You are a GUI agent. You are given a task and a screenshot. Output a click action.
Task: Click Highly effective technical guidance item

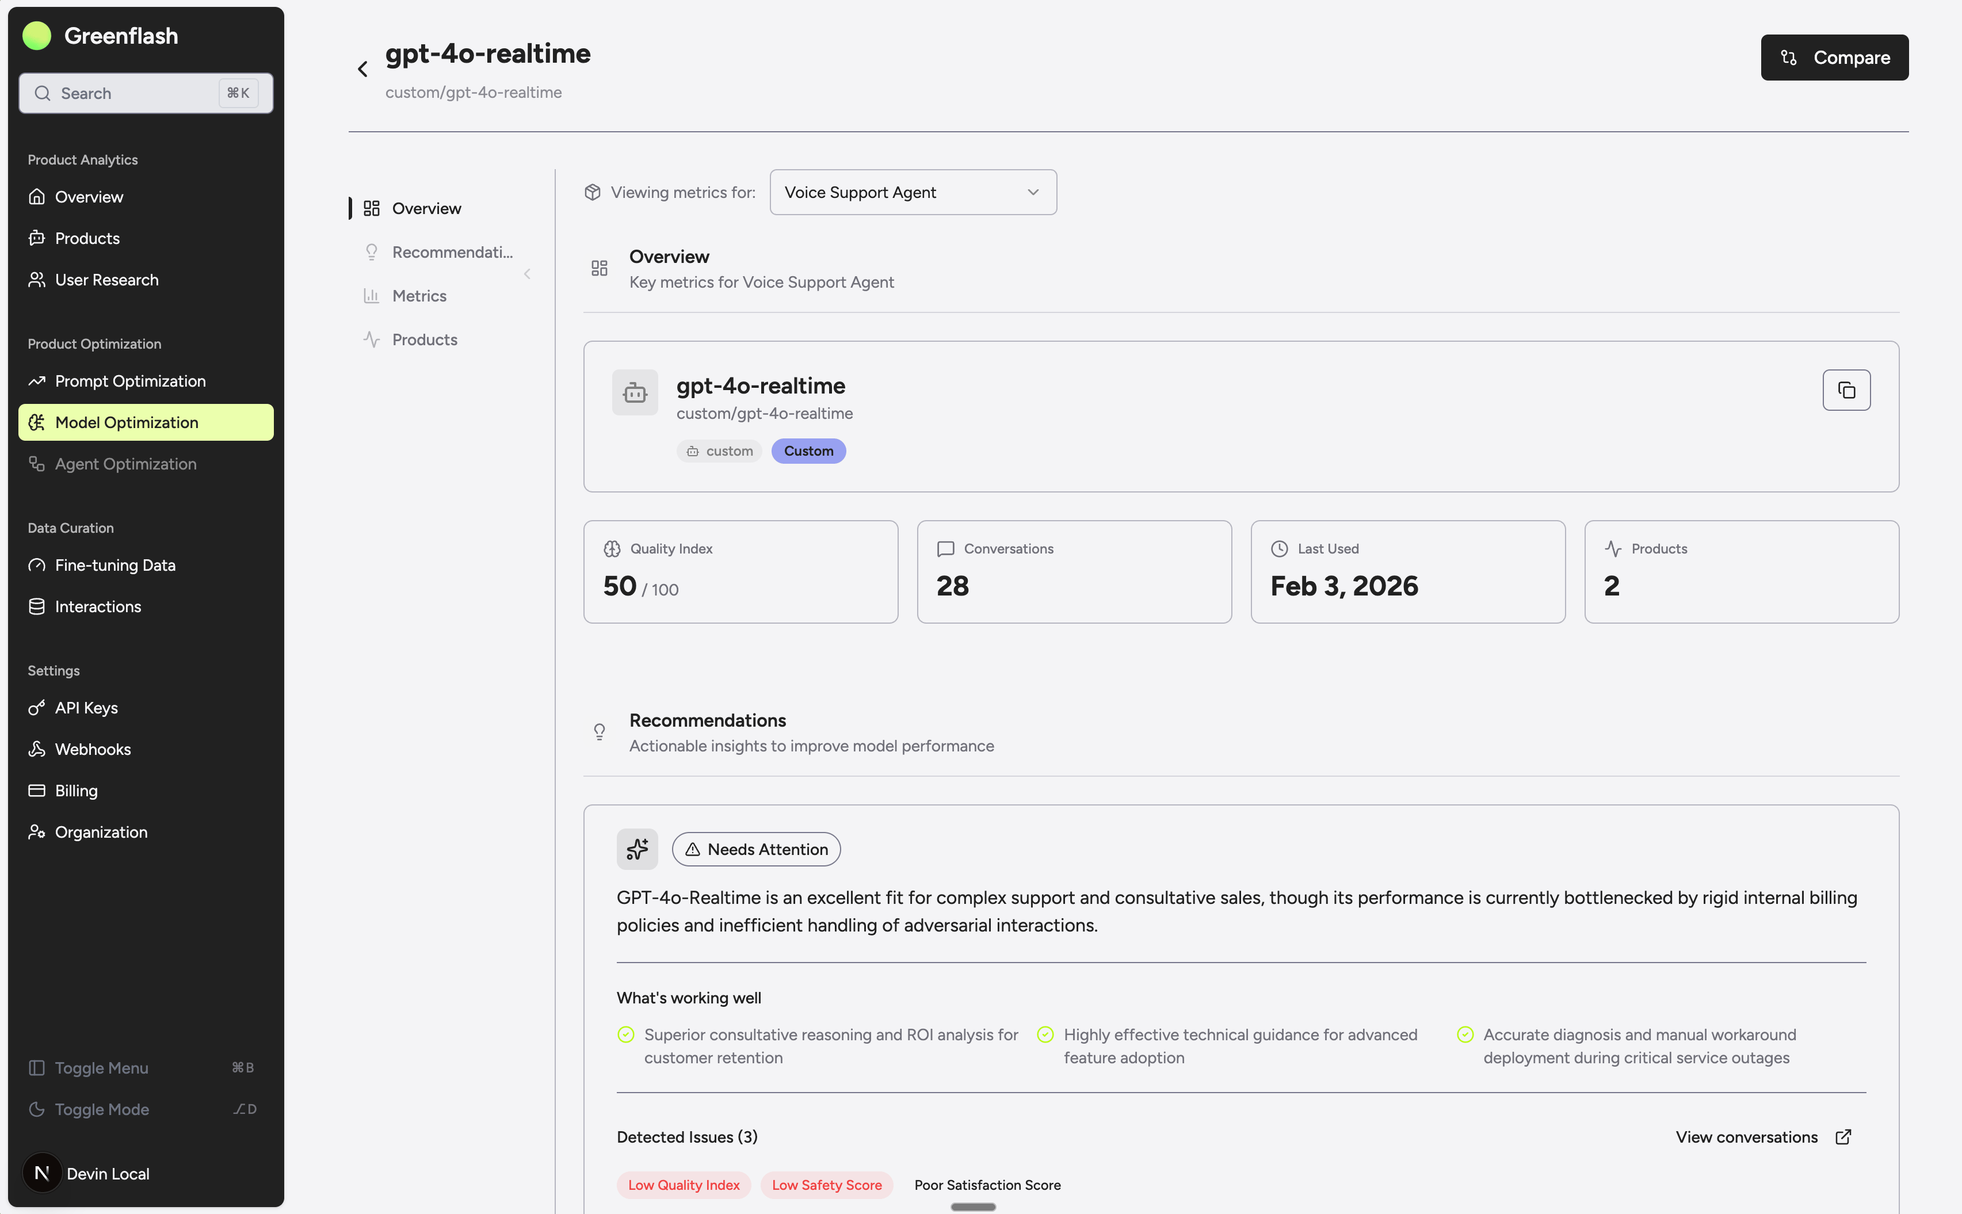tap(1227, 1046)
